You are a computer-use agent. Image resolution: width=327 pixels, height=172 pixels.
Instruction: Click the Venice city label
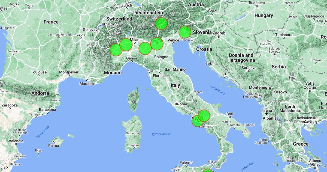(x=173, y=40)
